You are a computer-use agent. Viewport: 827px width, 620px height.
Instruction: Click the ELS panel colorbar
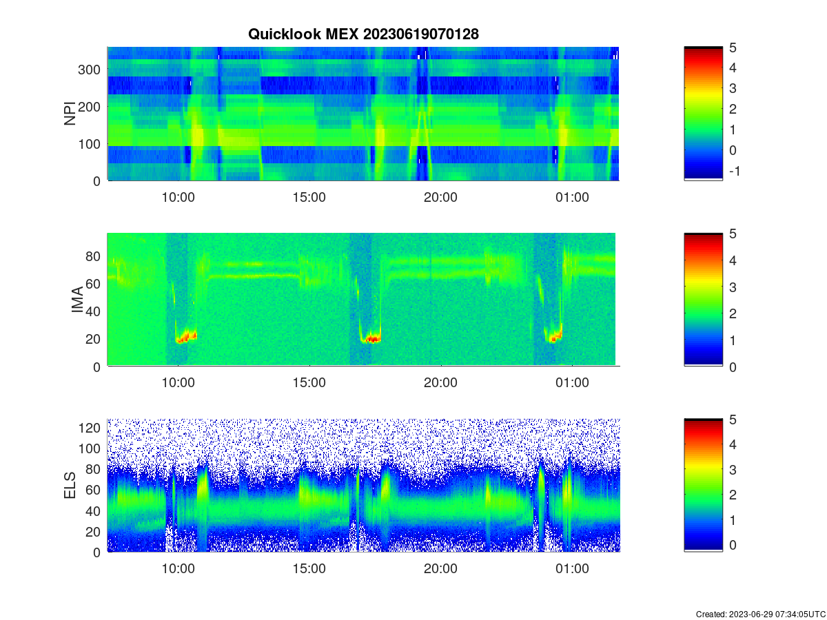(703, 485)
